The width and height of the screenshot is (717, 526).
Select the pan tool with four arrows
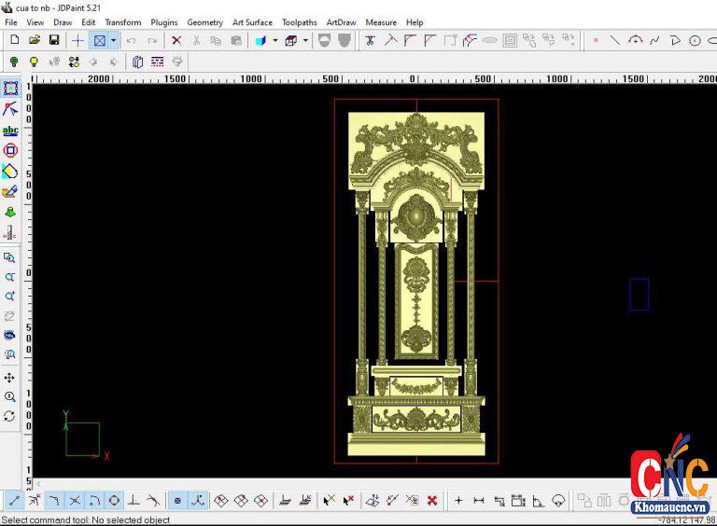pos(10,378)
